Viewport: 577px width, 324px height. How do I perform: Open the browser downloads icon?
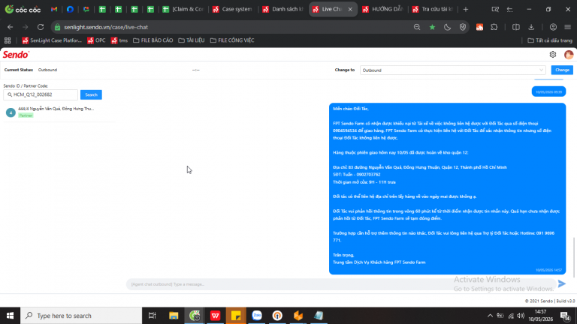click(531, 27)
